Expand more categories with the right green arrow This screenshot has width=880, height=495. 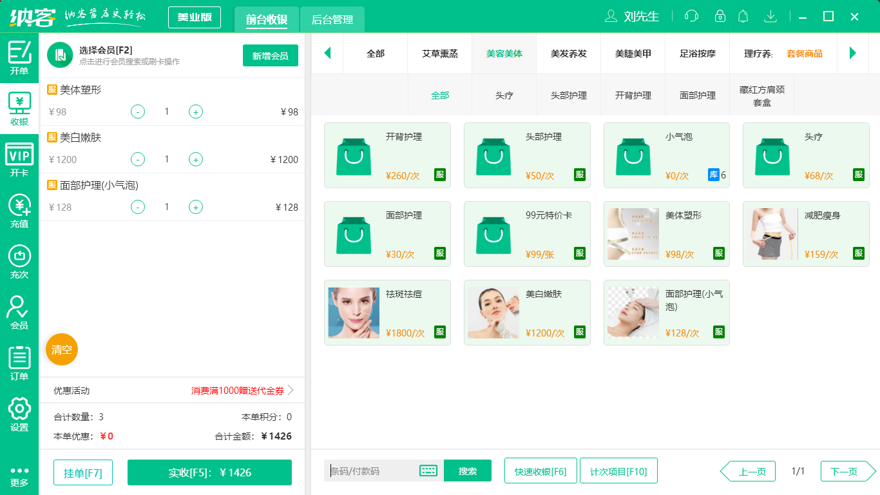click(853, 53)
